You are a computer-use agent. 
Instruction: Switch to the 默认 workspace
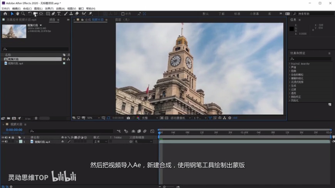click(x=206, y=14)
